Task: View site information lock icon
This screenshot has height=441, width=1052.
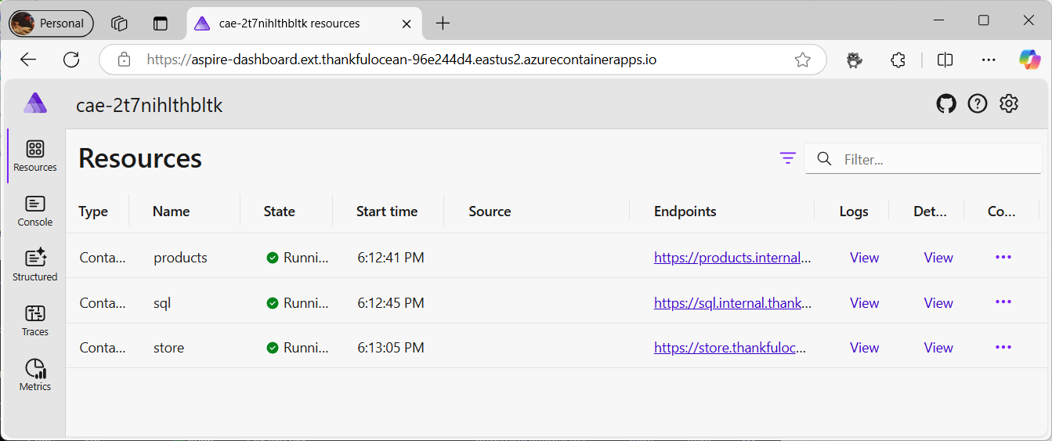Action: (x=124, y=60)
